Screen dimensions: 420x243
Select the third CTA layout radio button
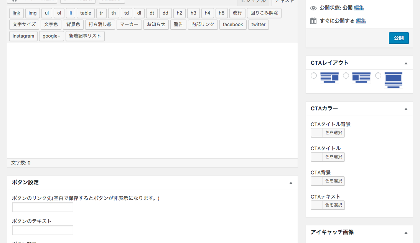pyautogui.click(x=378, y=76)
